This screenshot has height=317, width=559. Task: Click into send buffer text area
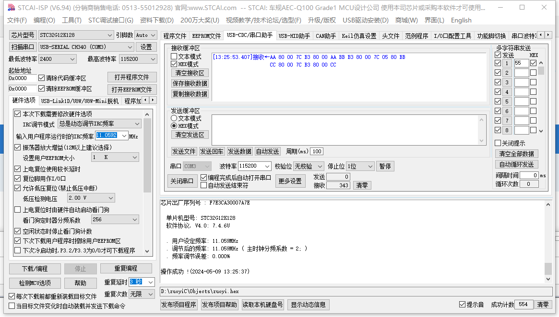[x=345, y=130]
